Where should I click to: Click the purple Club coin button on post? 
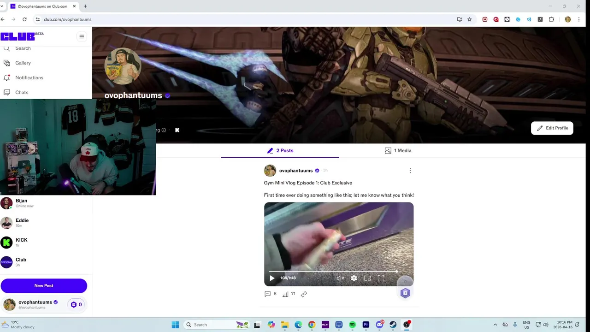tap(405, 293)
